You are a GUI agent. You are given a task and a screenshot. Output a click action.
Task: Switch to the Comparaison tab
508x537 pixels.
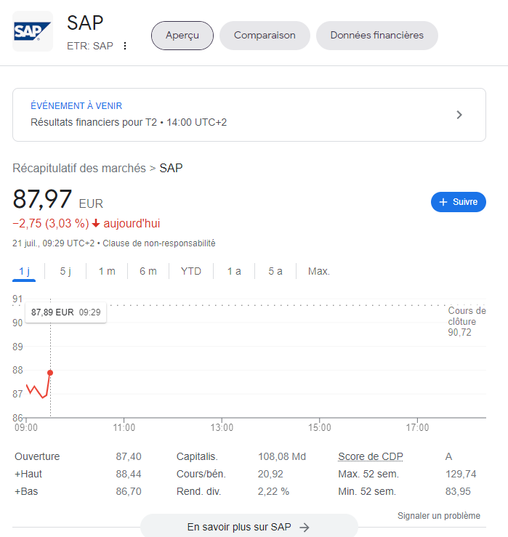pyautogui.click(x=265, y=36)
